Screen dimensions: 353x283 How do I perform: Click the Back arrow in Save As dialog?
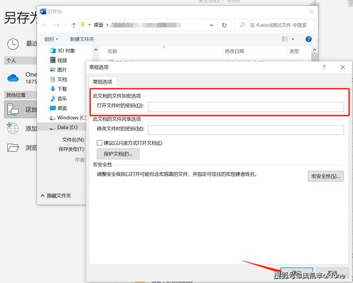(x=45, y=25)
